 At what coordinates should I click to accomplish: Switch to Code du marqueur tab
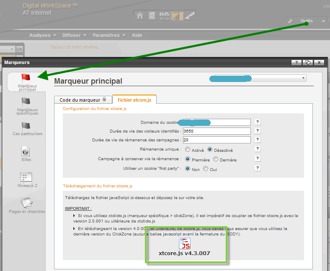click(83, 100)
